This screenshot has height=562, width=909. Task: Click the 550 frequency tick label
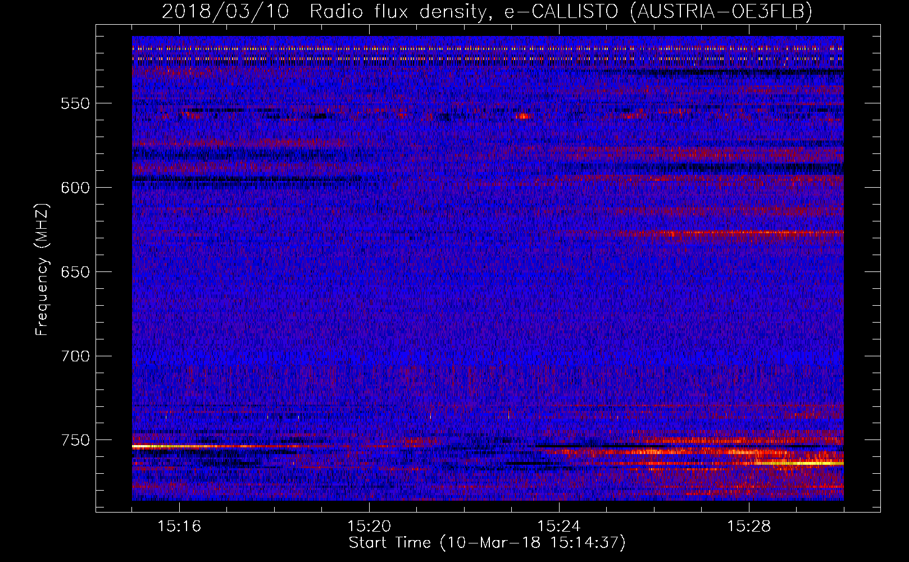(x=75, y=103)
